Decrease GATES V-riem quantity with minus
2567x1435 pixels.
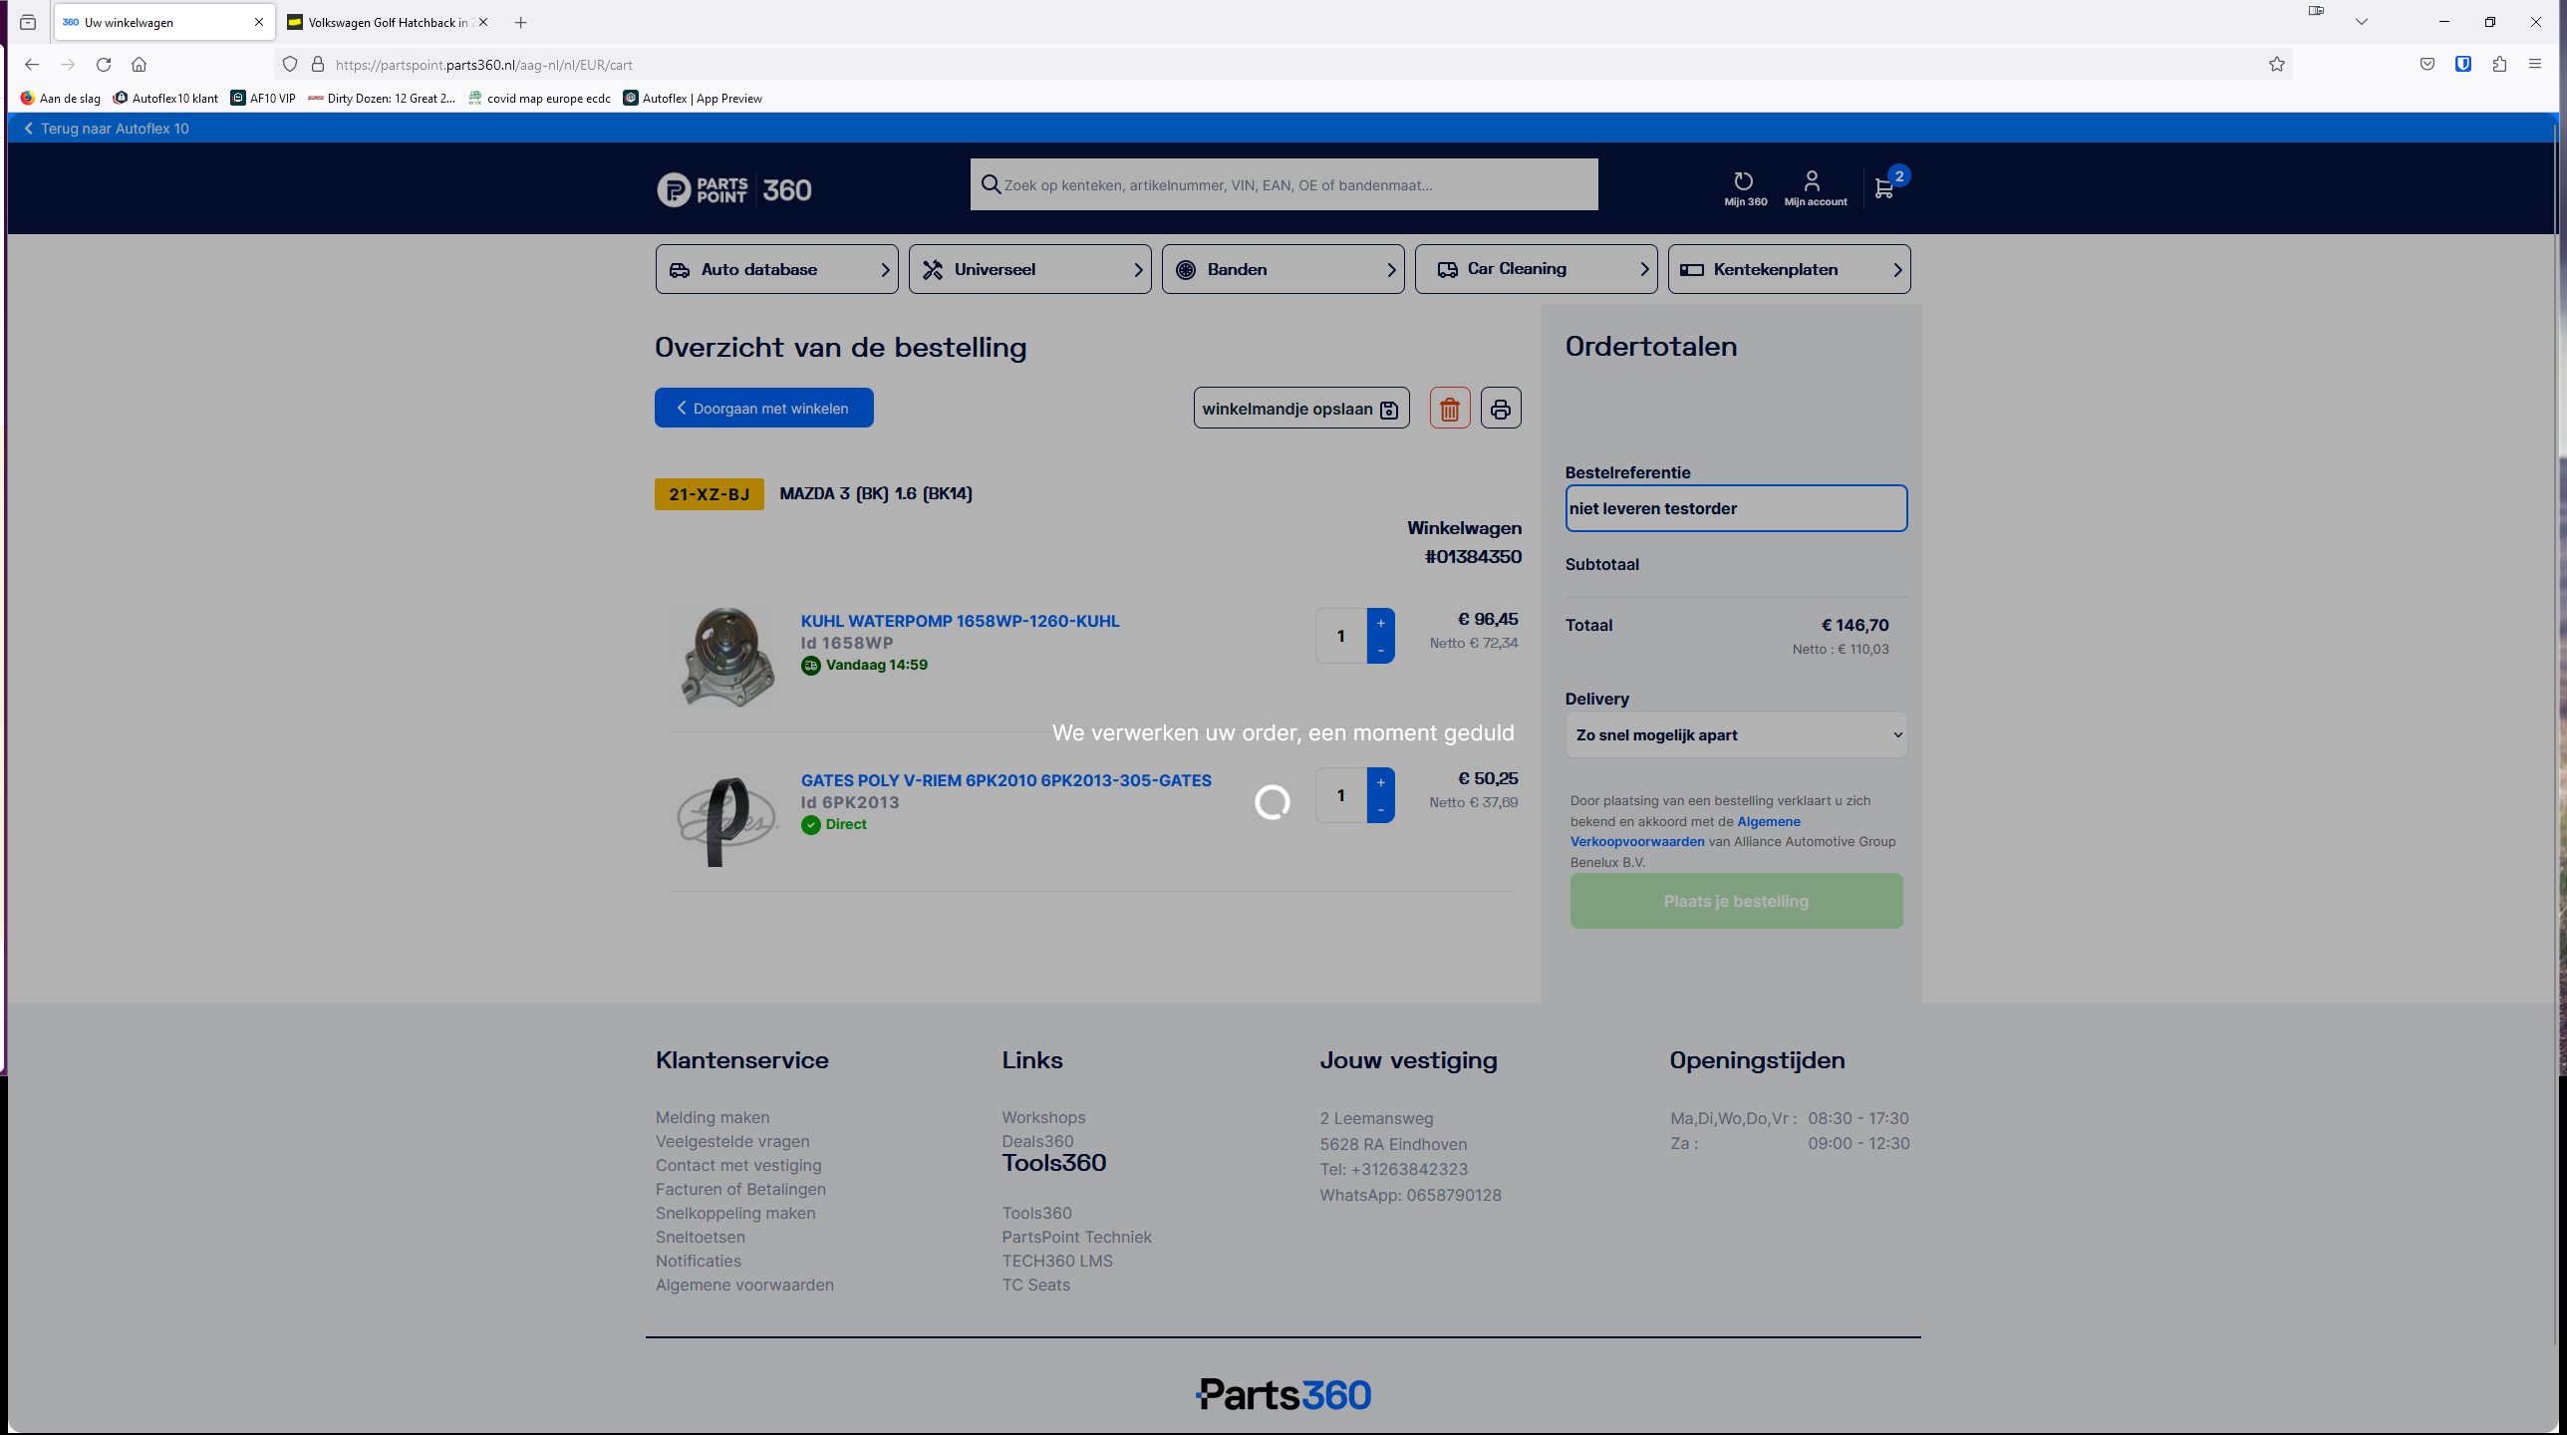(x=1380, y=809)
